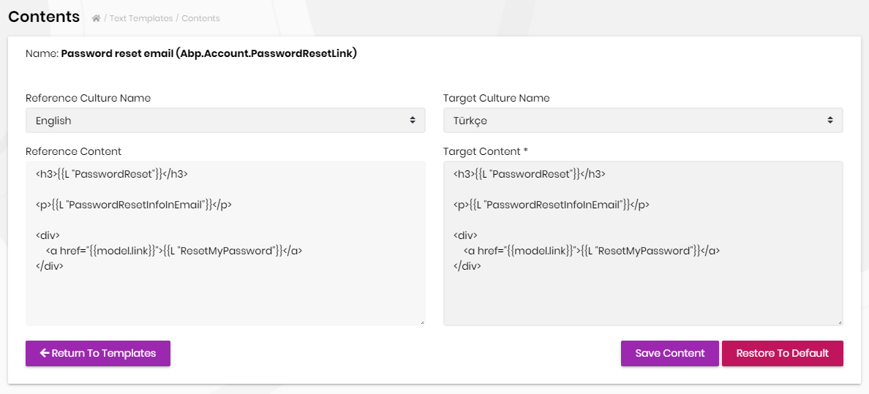The height and width of the screenshot is (394, 869).
Task: Click the Return To Templates button
Action: coord(98,353)
